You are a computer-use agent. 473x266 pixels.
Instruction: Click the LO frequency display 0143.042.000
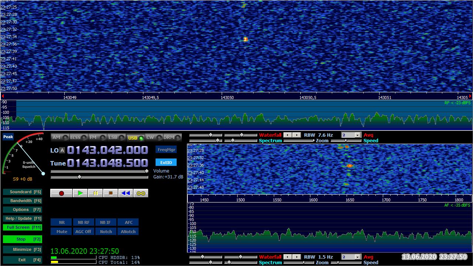(x=108, y=150)
